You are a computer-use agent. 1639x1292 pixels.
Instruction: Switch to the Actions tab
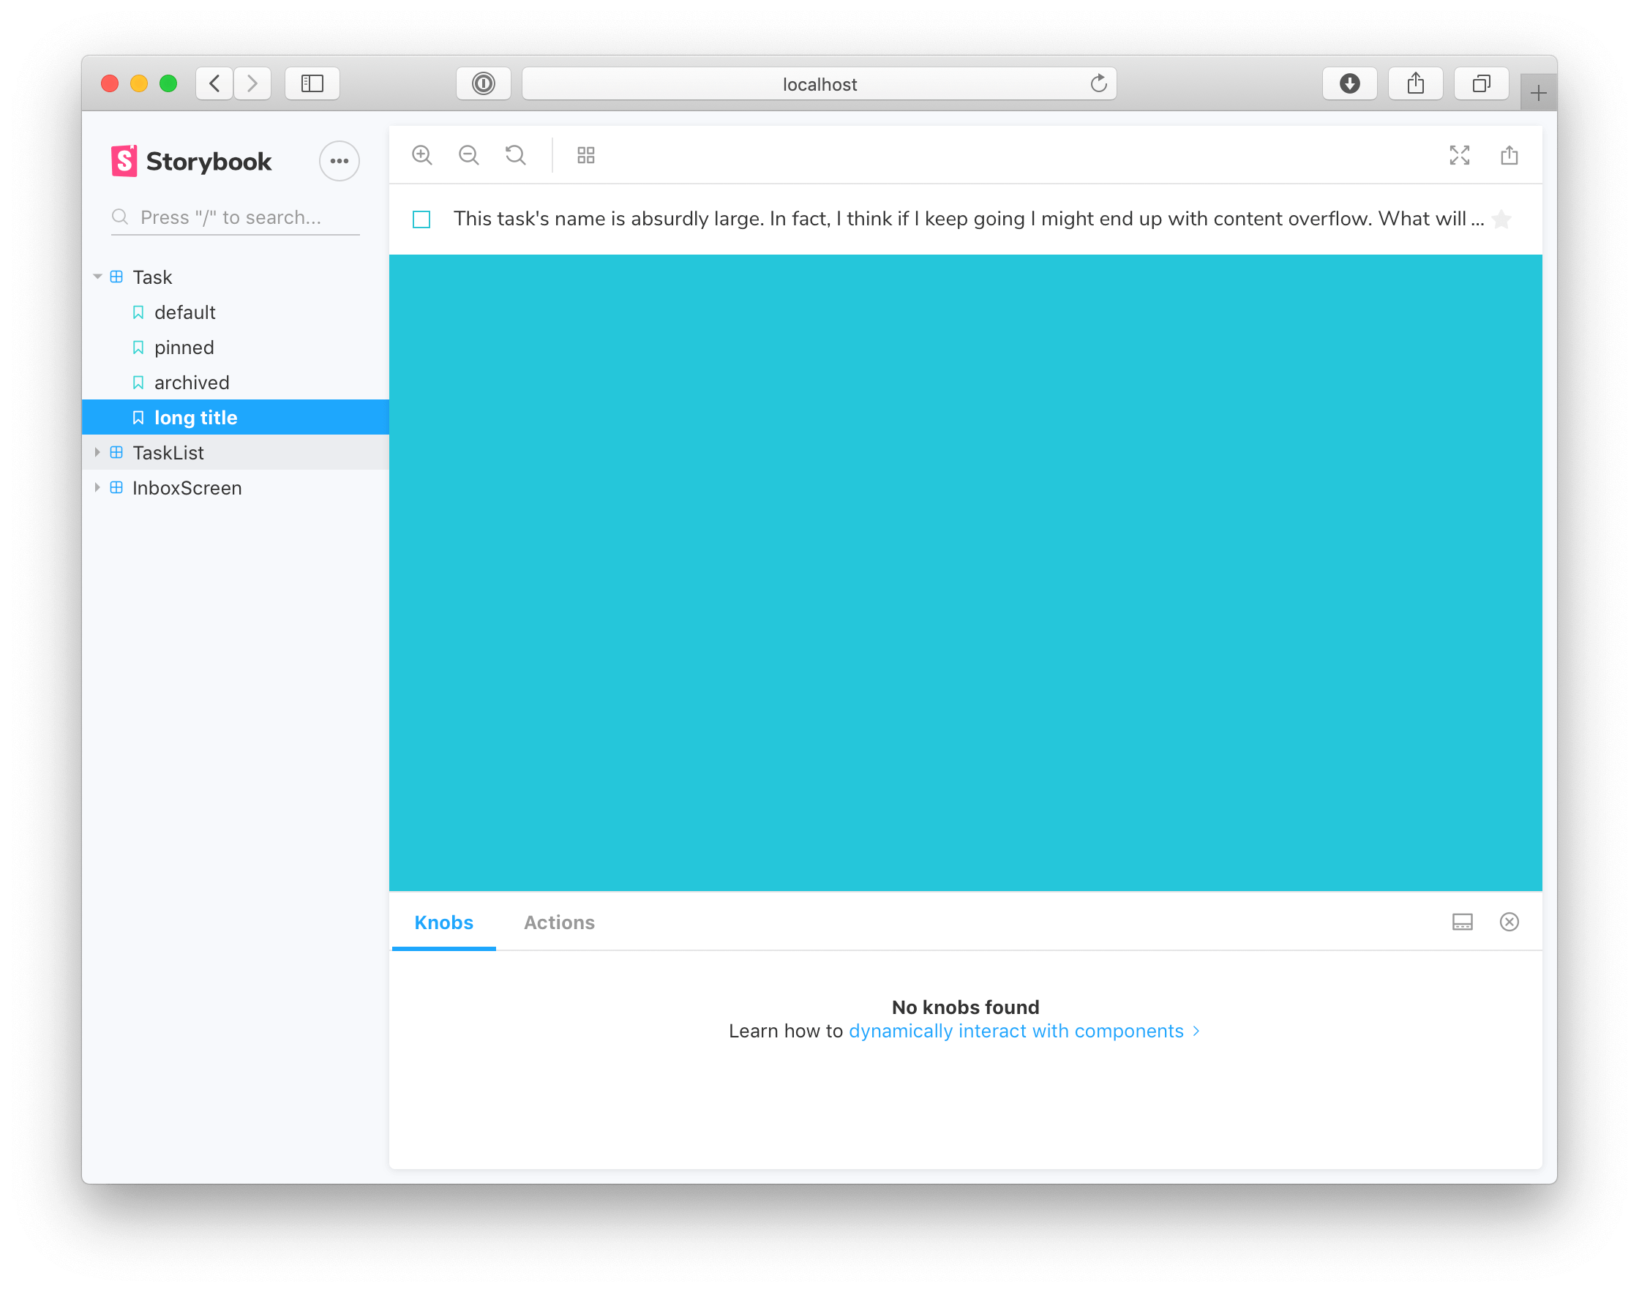click(x=560, y=922)
